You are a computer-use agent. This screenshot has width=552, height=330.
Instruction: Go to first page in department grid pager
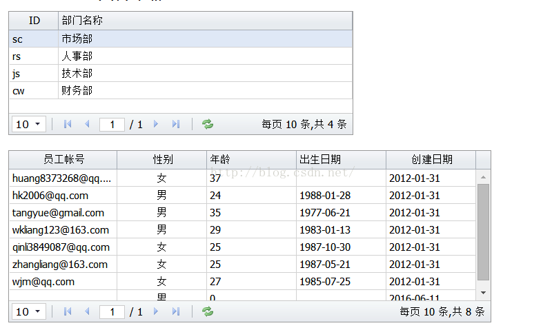pyautogui.click(x=68, y=124)
